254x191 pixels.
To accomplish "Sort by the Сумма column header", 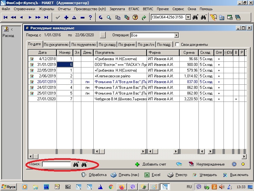I will tap(189, 53).
